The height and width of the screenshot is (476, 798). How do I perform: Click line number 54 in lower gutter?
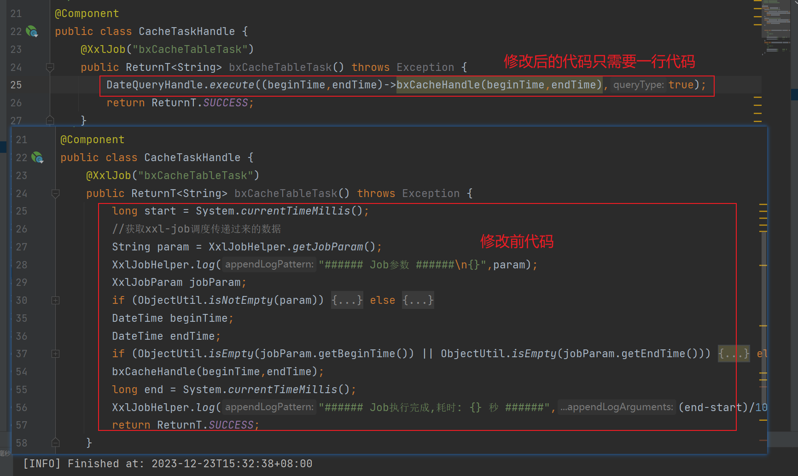click(x=22, y=372)
